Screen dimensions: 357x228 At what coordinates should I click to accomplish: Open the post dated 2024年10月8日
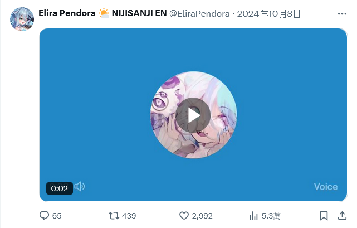[269, 14]
